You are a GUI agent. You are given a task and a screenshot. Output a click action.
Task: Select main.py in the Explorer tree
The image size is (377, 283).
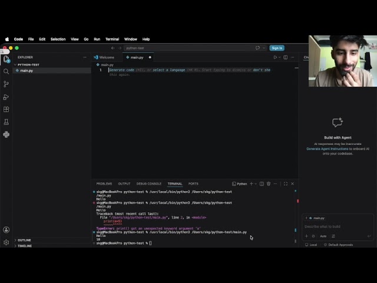point(52,71)
